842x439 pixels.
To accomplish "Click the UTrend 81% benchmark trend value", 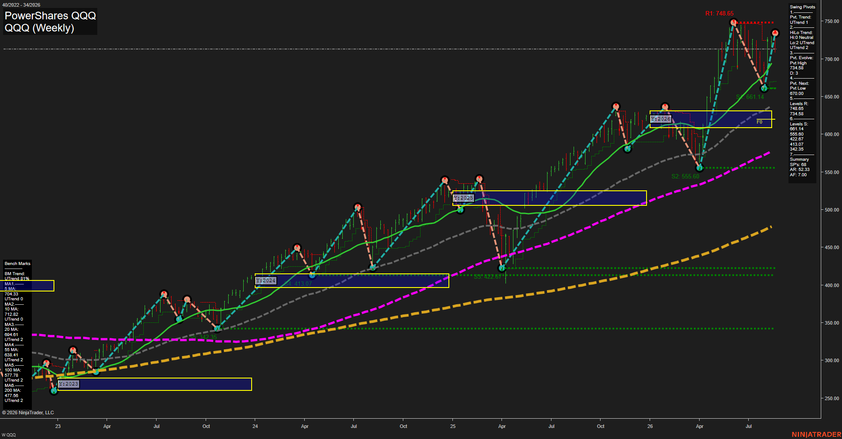I will pos(17,279).
